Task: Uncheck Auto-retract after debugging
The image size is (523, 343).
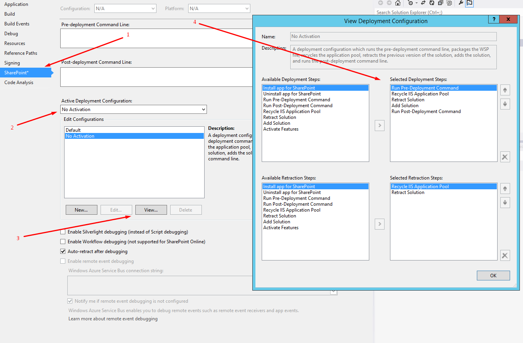Action: tap(63, 251)
